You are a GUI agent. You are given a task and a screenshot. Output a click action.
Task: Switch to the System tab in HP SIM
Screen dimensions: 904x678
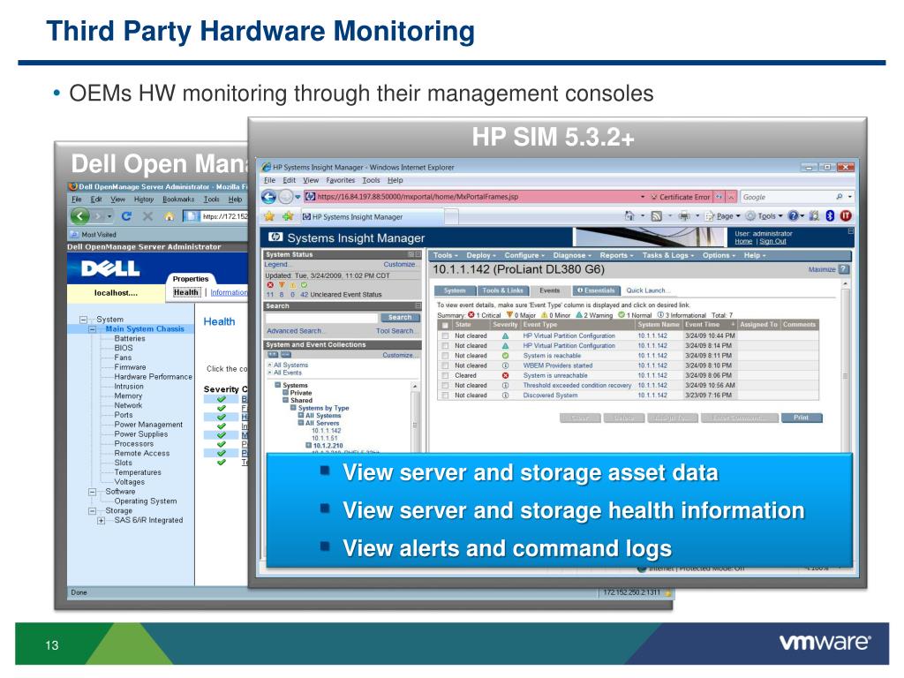(455, 290)
